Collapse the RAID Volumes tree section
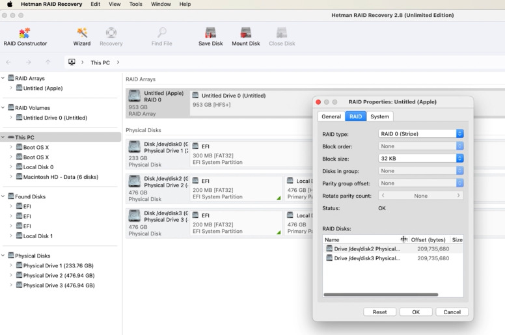This screenshot has height=335, width=505. pos(3,107)
